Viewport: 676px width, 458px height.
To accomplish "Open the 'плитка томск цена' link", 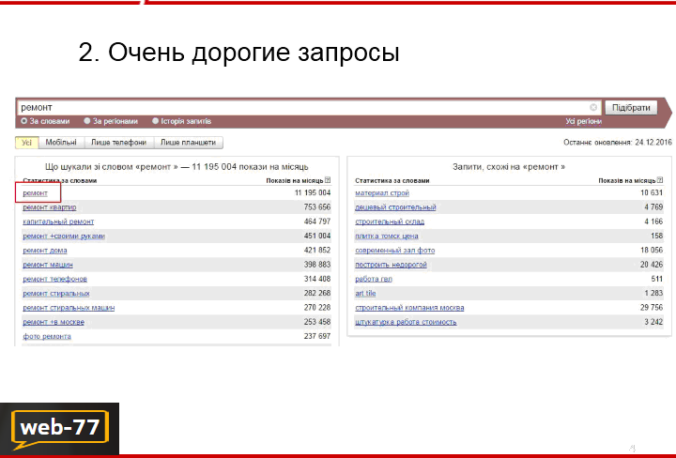I will [387, 237].
